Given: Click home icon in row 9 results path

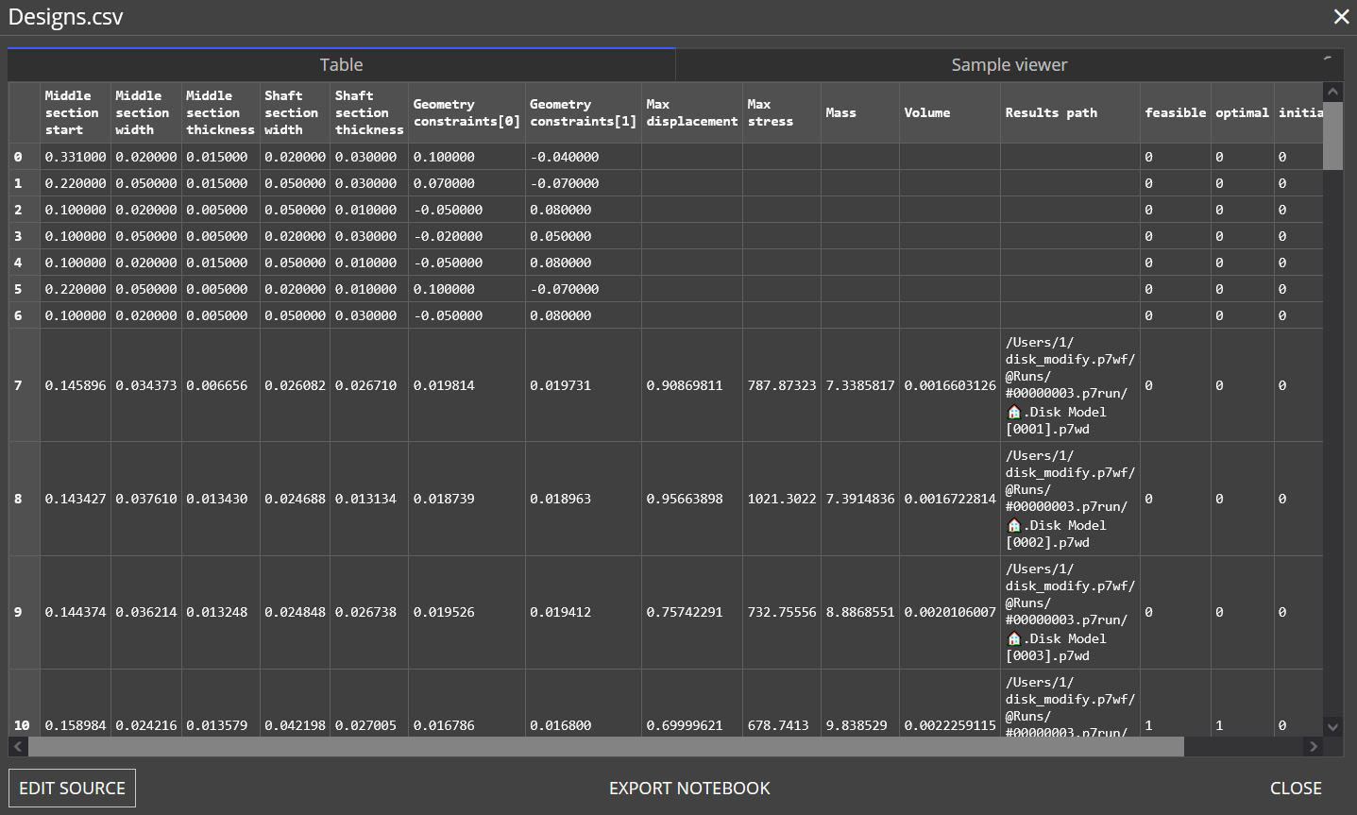Looking at the screenshot, I should [1014, 638].
